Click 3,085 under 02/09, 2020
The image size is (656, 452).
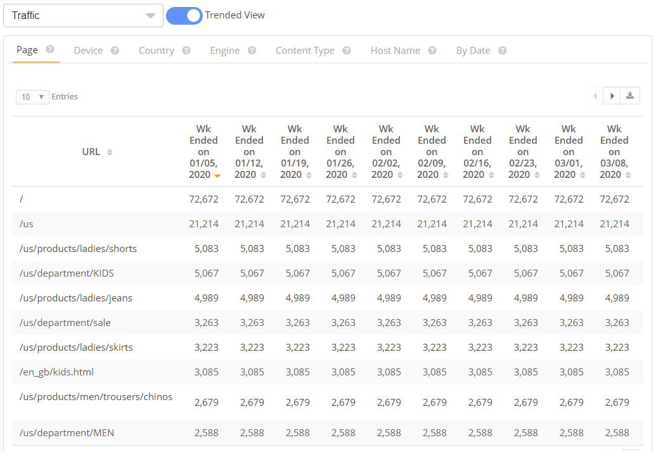tap(435, 372)
